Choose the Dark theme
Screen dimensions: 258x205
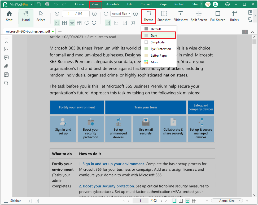[159, 35]
